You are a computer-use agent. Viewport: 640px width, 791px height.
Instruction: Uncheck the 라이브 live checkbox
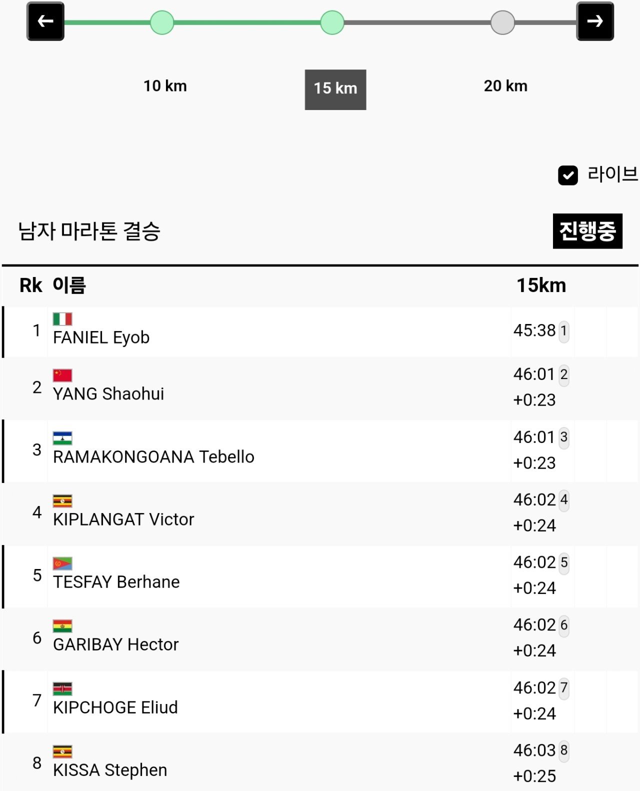coord(568,175)
